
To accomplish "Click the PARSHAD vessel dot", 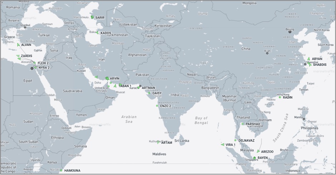I will 243,124.
